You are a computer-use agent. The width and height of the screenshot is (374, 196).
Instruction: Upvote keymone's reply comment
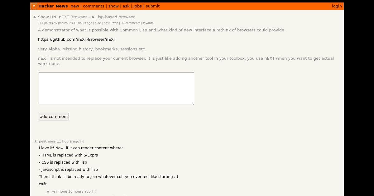coord(48,191)
